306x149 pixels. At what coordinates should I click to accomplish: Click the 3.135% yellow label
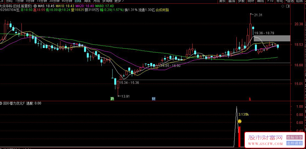coord(244,114)
